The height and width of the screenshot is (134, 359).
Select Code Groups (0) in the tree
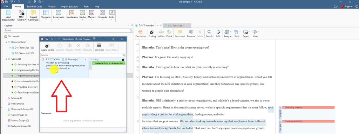(x=19, y=115)
